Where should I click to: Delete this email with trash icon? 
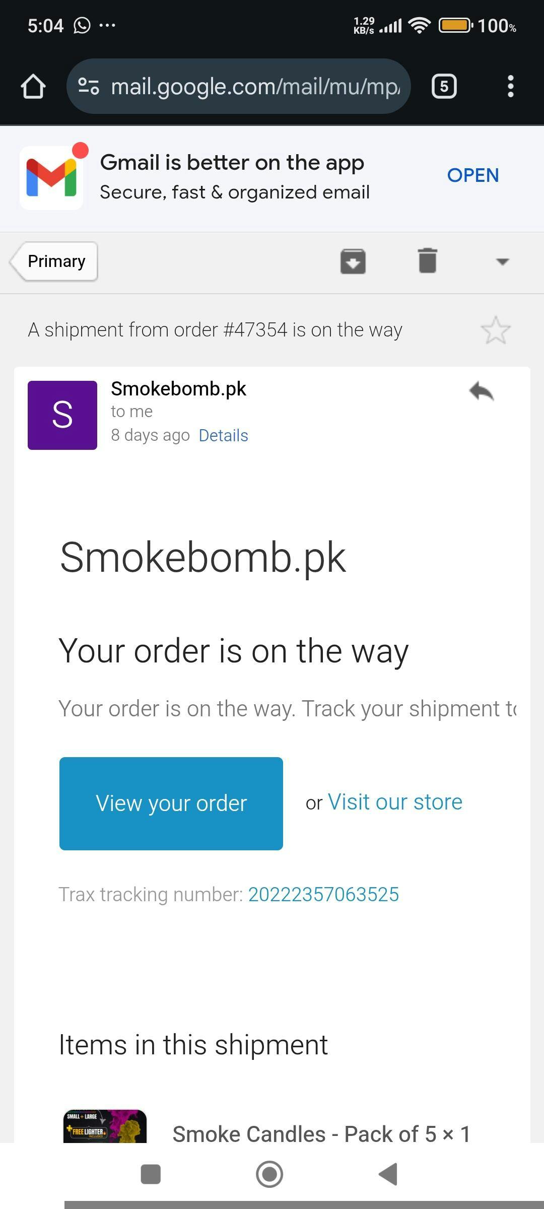[x=428, y=261]
